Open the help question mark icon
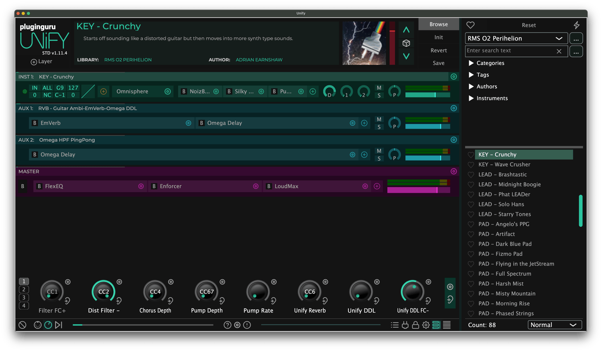602x351 pixels. point(228,325)
